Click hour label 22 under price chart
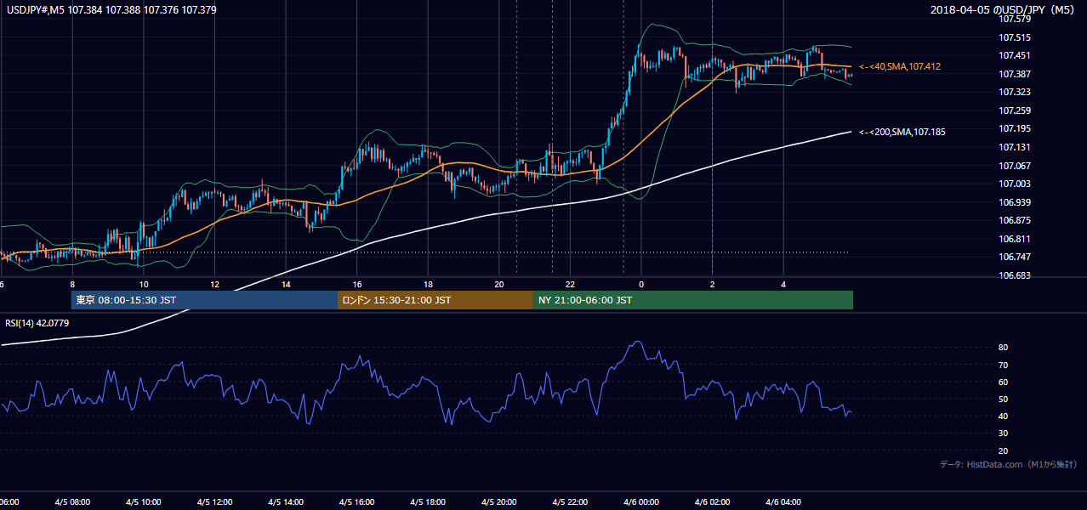The width and height of the screenshot is (1087, 510). point(570,285)
